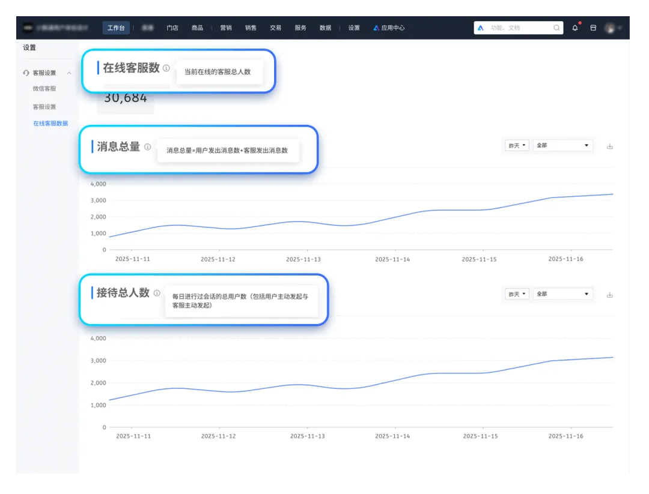Click the search magnifier icon
649x494 pixels.
[556, 28]
